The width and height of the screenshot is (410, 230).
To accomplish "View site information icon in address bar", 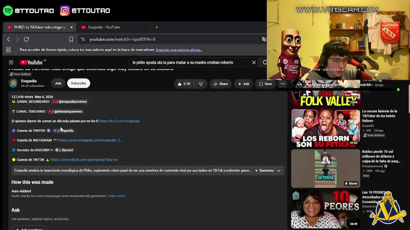I will click(x=83, y=39).
